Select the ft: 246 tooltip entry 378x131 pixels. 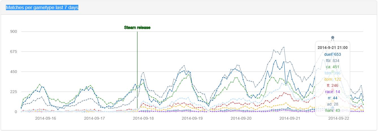pyautogui.click(x=332, y=85)
